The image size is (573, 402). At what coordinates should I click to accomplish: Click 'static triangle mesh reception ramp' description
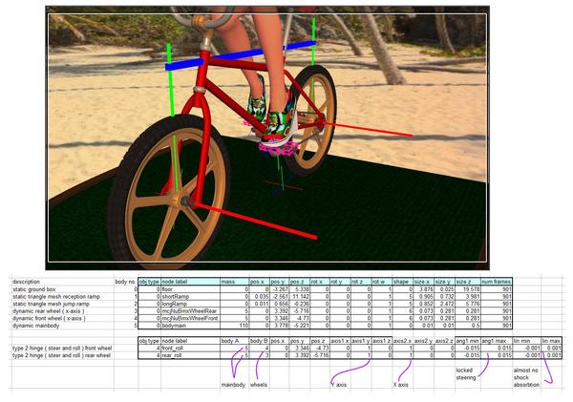point(56,296)
